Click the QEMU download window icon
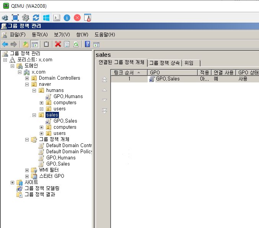The image size is (259, 228). click(x=88, y=18)
